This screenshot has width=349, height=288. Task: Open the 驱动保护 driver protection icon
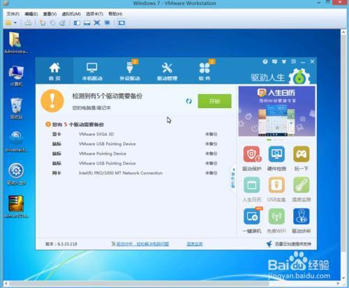[x=251, y=154]
